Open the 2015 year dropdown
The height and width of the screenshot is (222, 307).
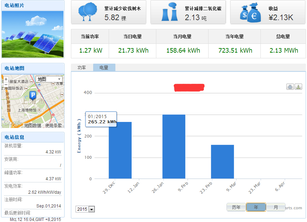point(85,209)
